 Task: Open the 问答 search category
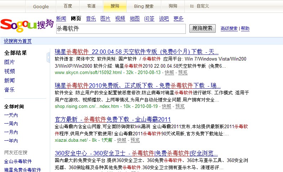(149, 19)
